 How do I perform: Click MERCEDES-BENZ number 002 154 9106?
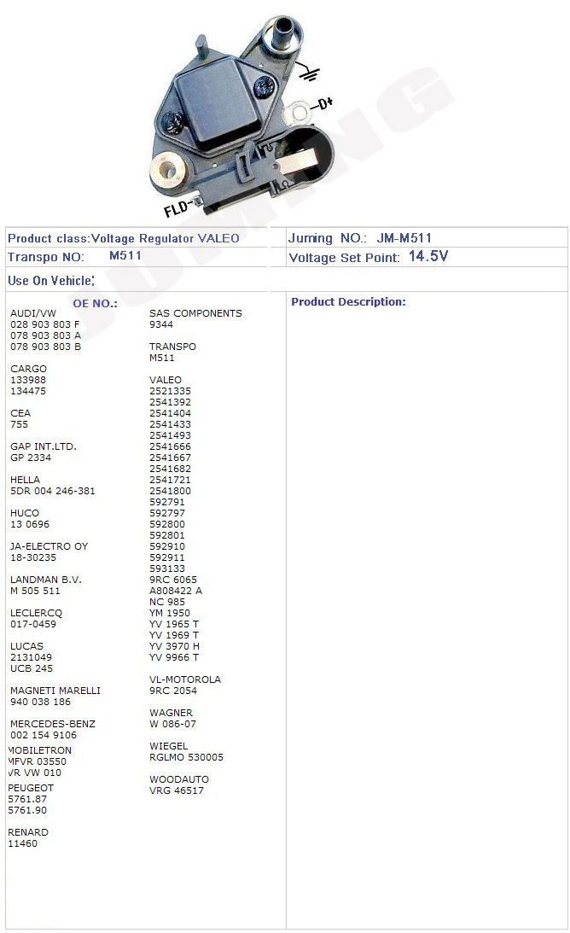(44, 735)
